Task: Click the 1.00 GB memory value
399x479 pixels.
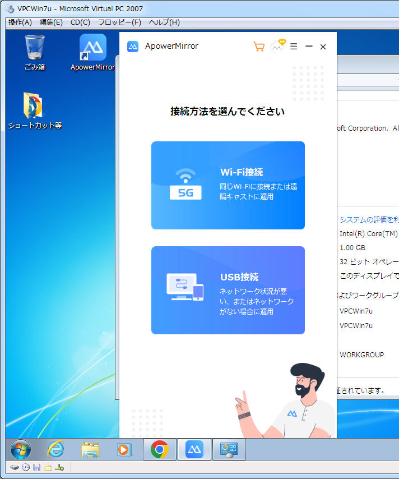Action: tap(352, 247)
